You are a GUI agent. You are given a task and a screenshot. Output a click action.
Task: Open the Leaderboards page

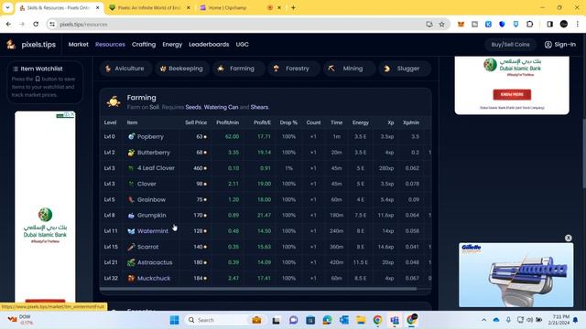click(209, 45)
